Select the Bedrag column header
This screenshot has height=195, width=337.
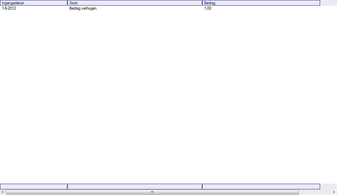click(261, 3)
